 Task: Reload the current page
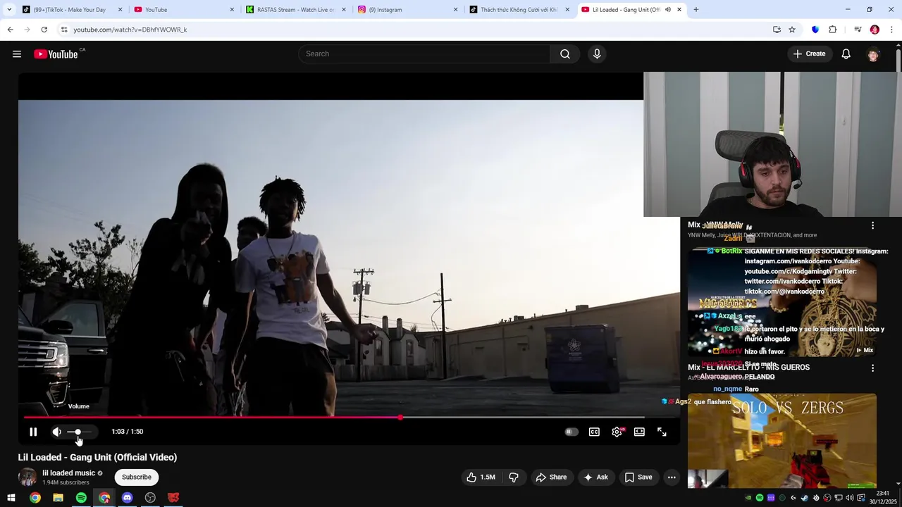[x=44, y=30]
